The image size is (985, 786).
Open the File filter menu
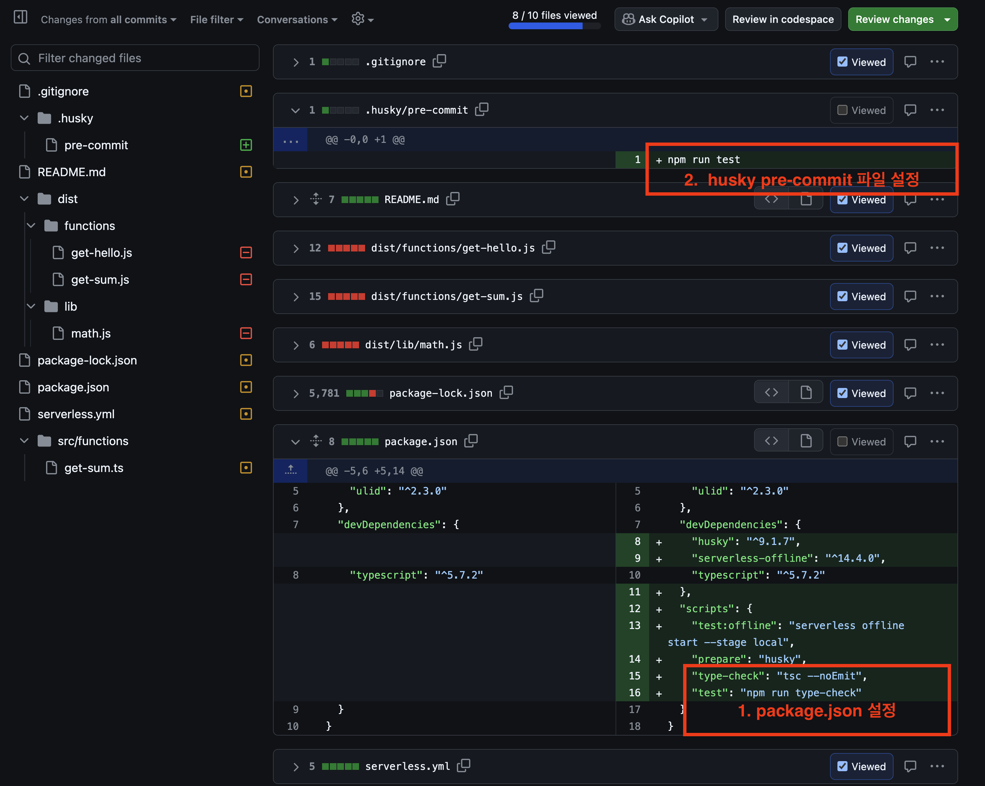216,19
